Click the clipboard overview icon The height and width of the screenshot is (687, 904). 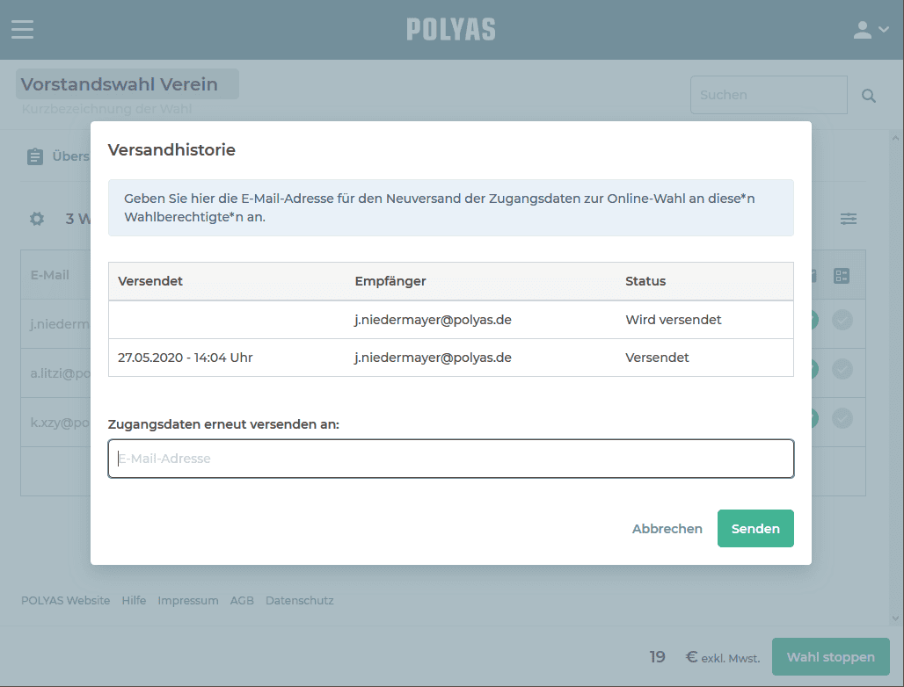tap(35, 156)
